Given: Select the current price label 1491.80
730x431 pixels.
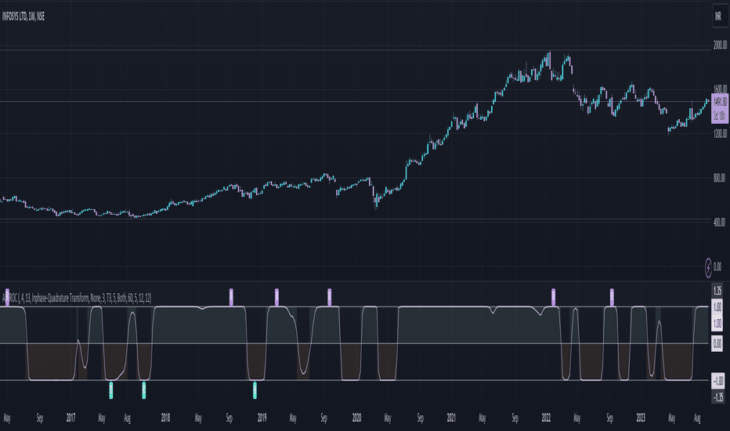Looking at the screenshot, I should point(720,102).
